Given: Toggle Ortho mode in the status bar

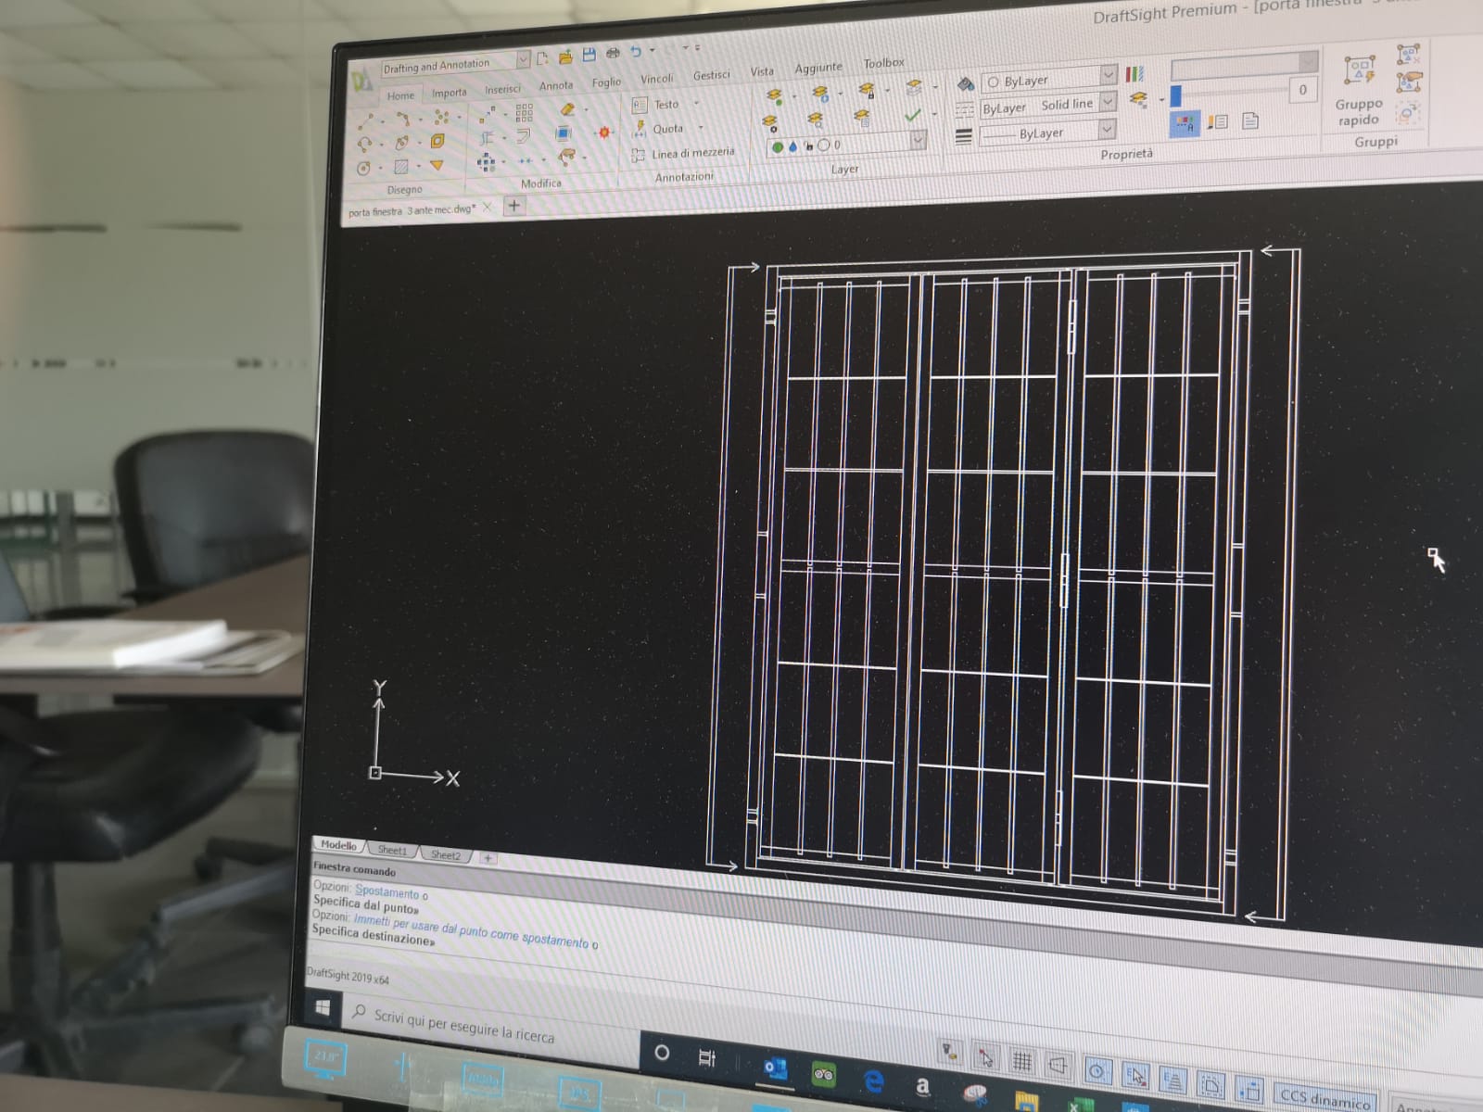Looking at the screenshot, I should tap(1058, 1066).
